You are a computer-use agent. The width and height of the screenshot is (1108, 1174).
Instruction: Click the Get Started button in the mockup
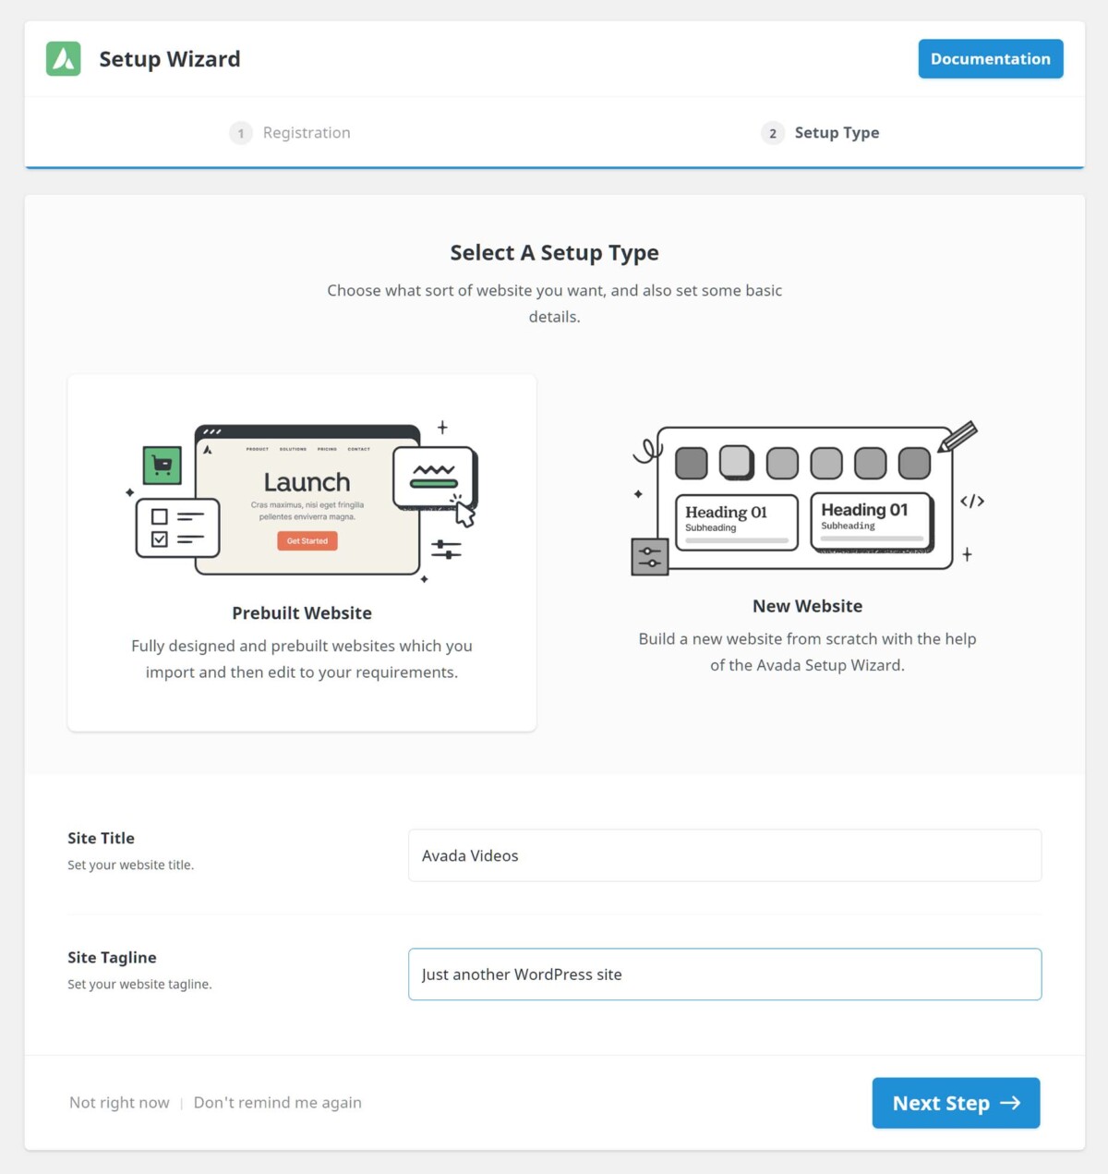pos(307,540)
